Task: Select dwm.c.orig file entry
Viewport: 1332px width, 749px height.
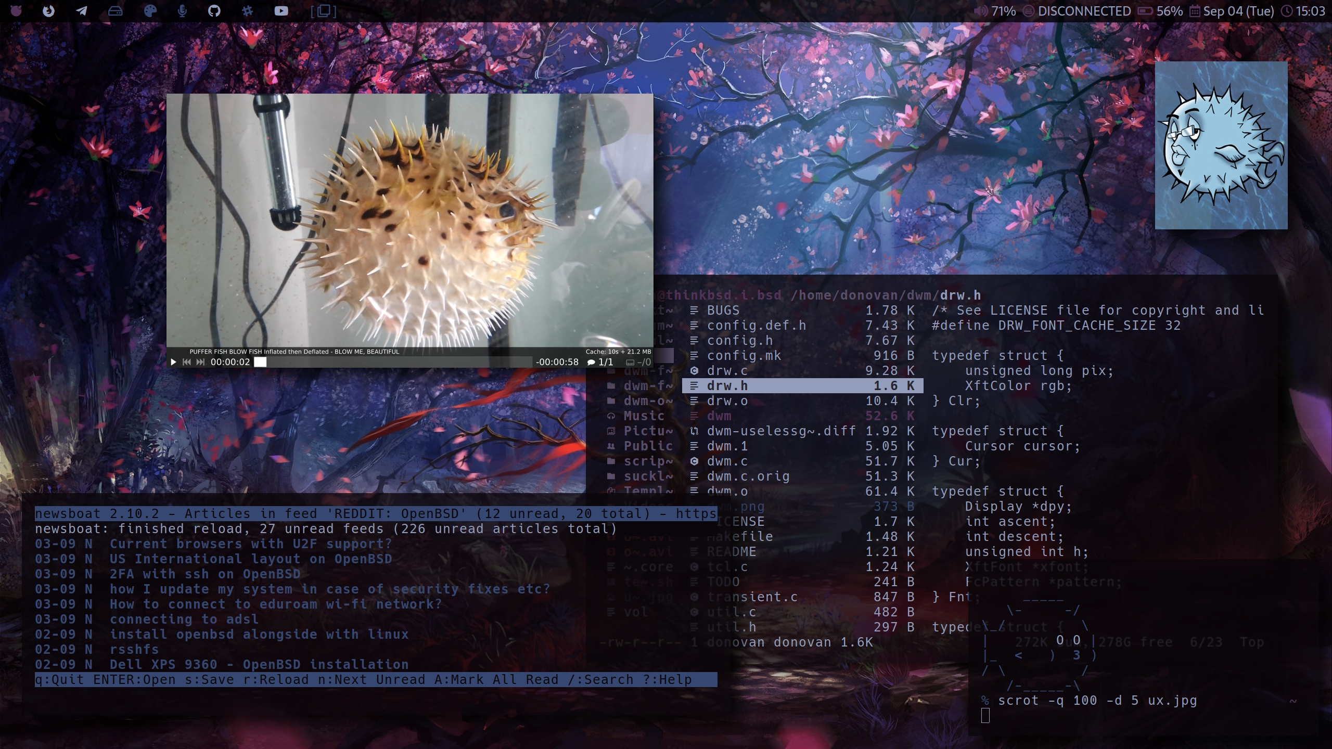Action: (x=748, y=476)
